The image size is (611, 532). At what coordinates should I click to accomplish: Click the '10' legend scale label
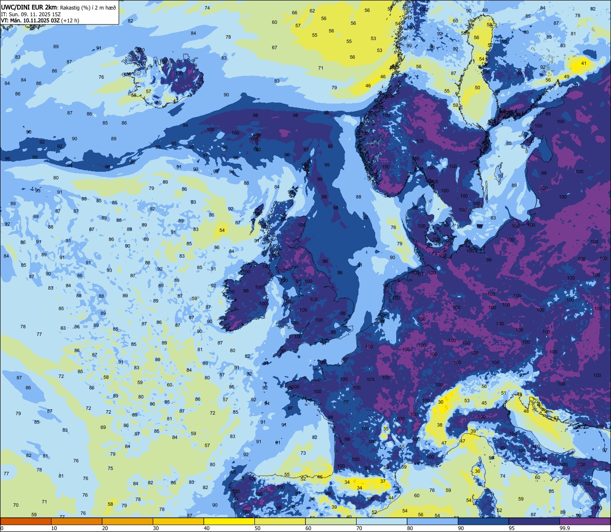pos(54,528)
